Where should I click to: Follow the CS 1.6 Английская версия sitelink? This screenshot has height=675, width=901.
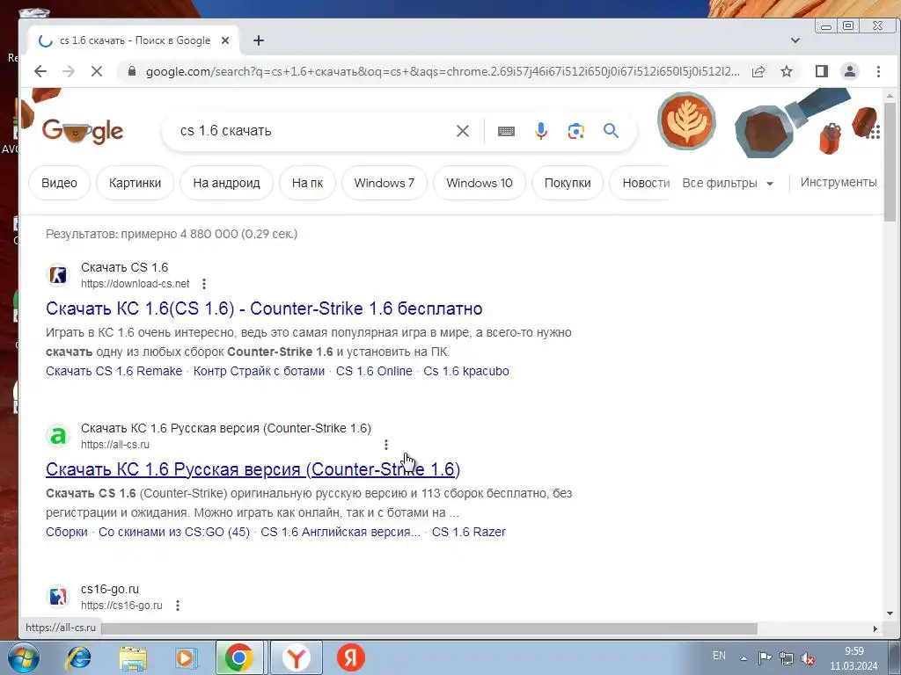341,532
